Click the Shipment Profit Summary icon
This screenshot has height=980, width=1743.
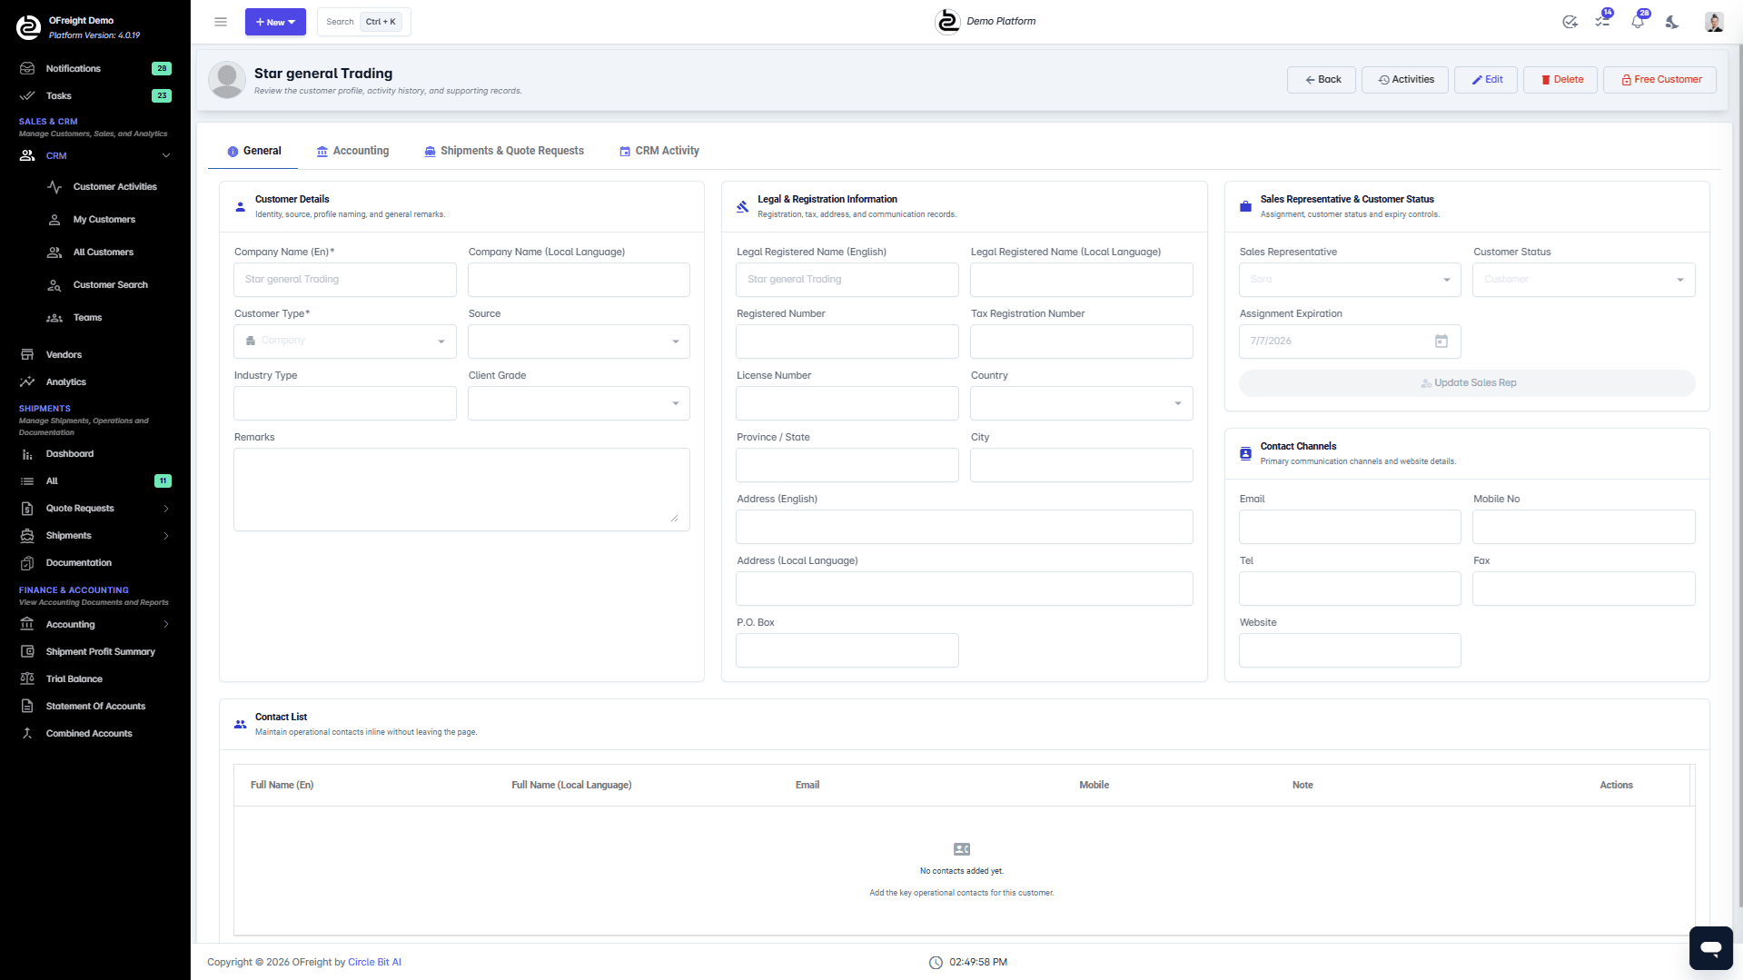tap(27, 651)
